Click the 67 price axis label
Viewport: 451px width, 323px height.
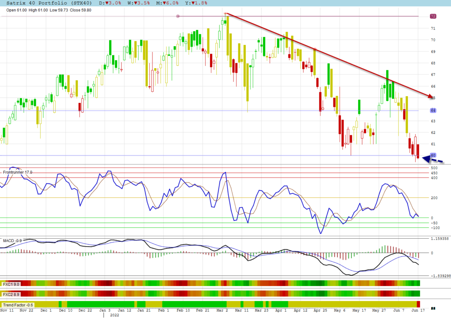pyautogui.click(x=433, y=75)
